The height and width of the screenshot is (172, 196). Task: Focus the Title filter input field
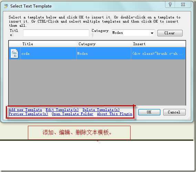[x=56, y=33]
